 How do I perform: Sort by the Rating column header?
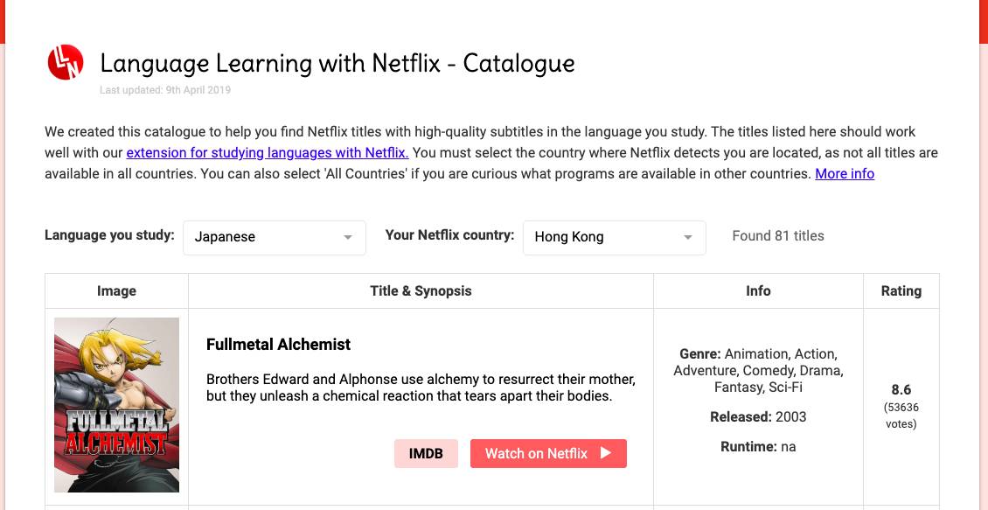[901, 290]
